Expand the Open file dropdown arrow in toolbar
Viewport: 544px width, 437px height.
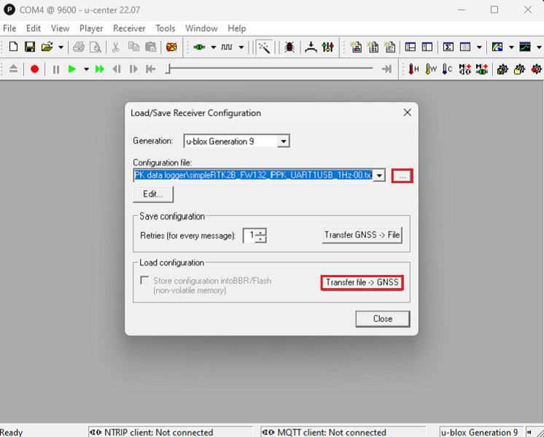pos(61,47)
